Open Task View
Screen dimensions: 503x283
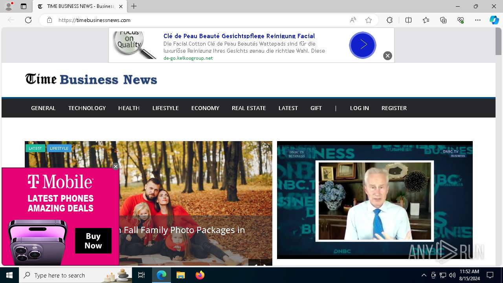click(142, 275)
